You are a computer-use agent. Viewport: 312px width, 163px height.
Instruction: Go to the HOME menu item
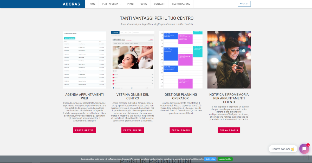(x=92, y=4)
